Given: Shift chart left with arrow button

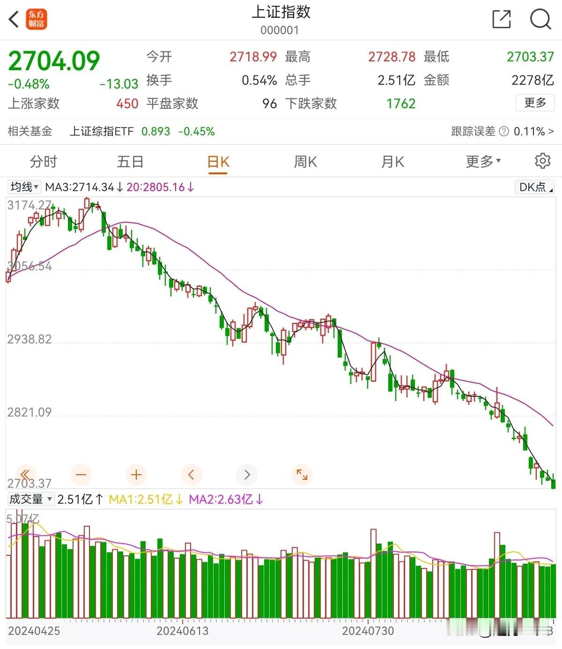Looking at the screenshot, I should pos(191,475).
